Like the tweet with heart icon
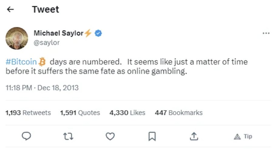The height and width of the screenshot is (149, 276). click(x=110, y=136)
